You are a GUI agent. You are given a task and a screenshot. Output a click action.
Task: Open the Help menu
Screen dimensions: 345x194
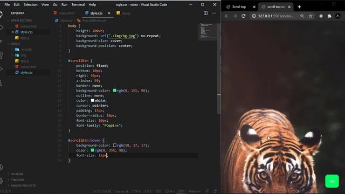92,5
